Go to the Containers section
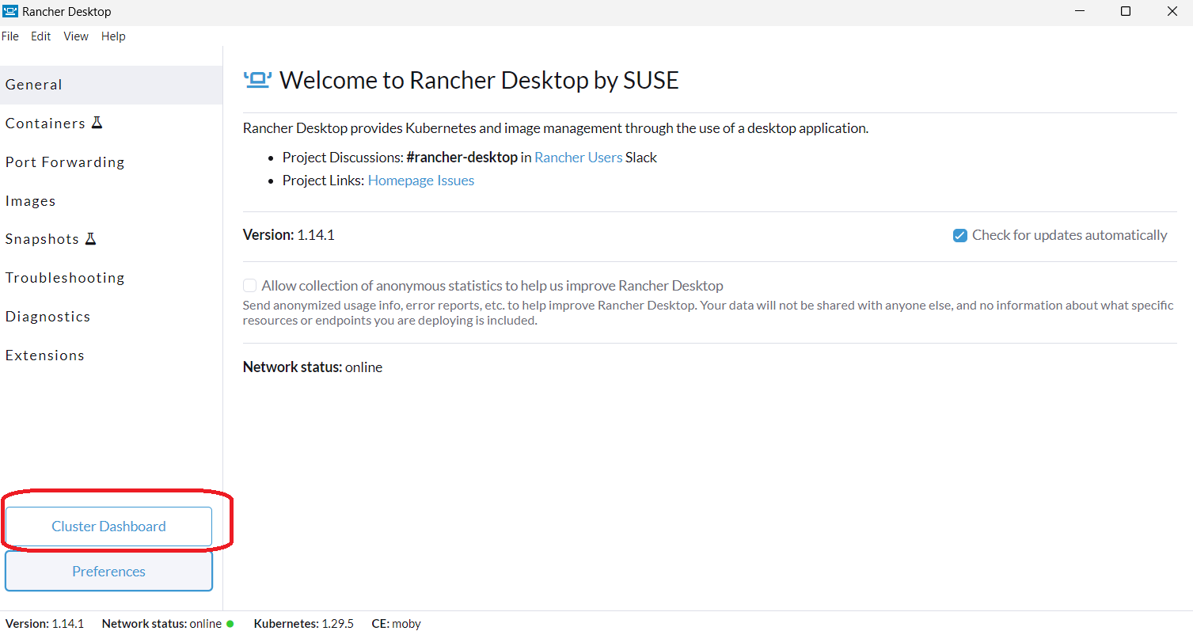This screenshot has height=631, width=1193. [111, 124]
